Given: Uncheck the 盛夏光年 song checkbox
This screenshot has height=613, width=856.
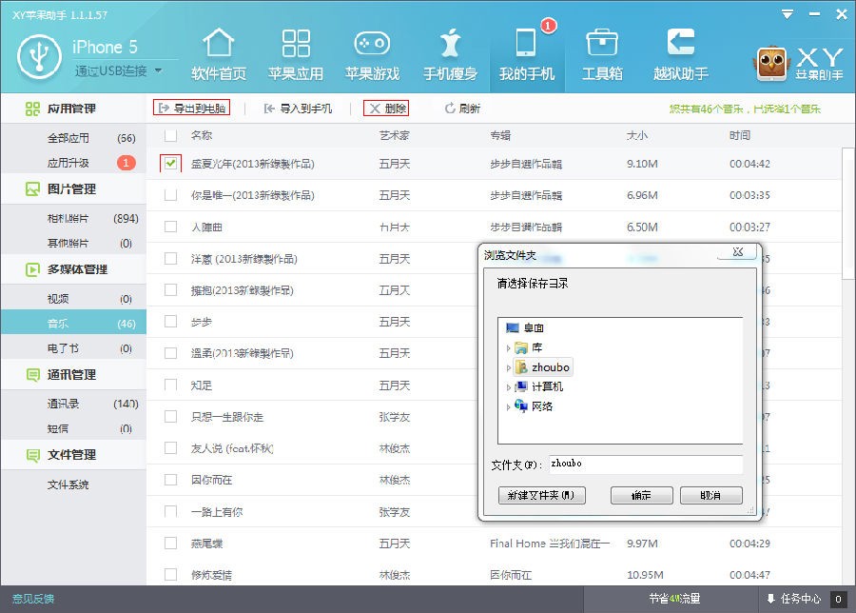Looking at the screenshot, I should coord(170,164).
